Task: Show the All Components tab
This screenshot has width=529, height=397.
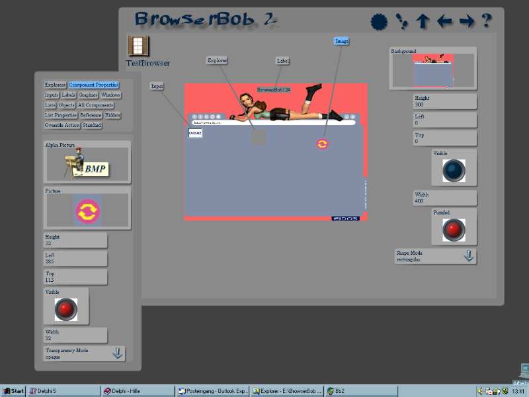Action: pyautogui.click(x=95, y=105)
